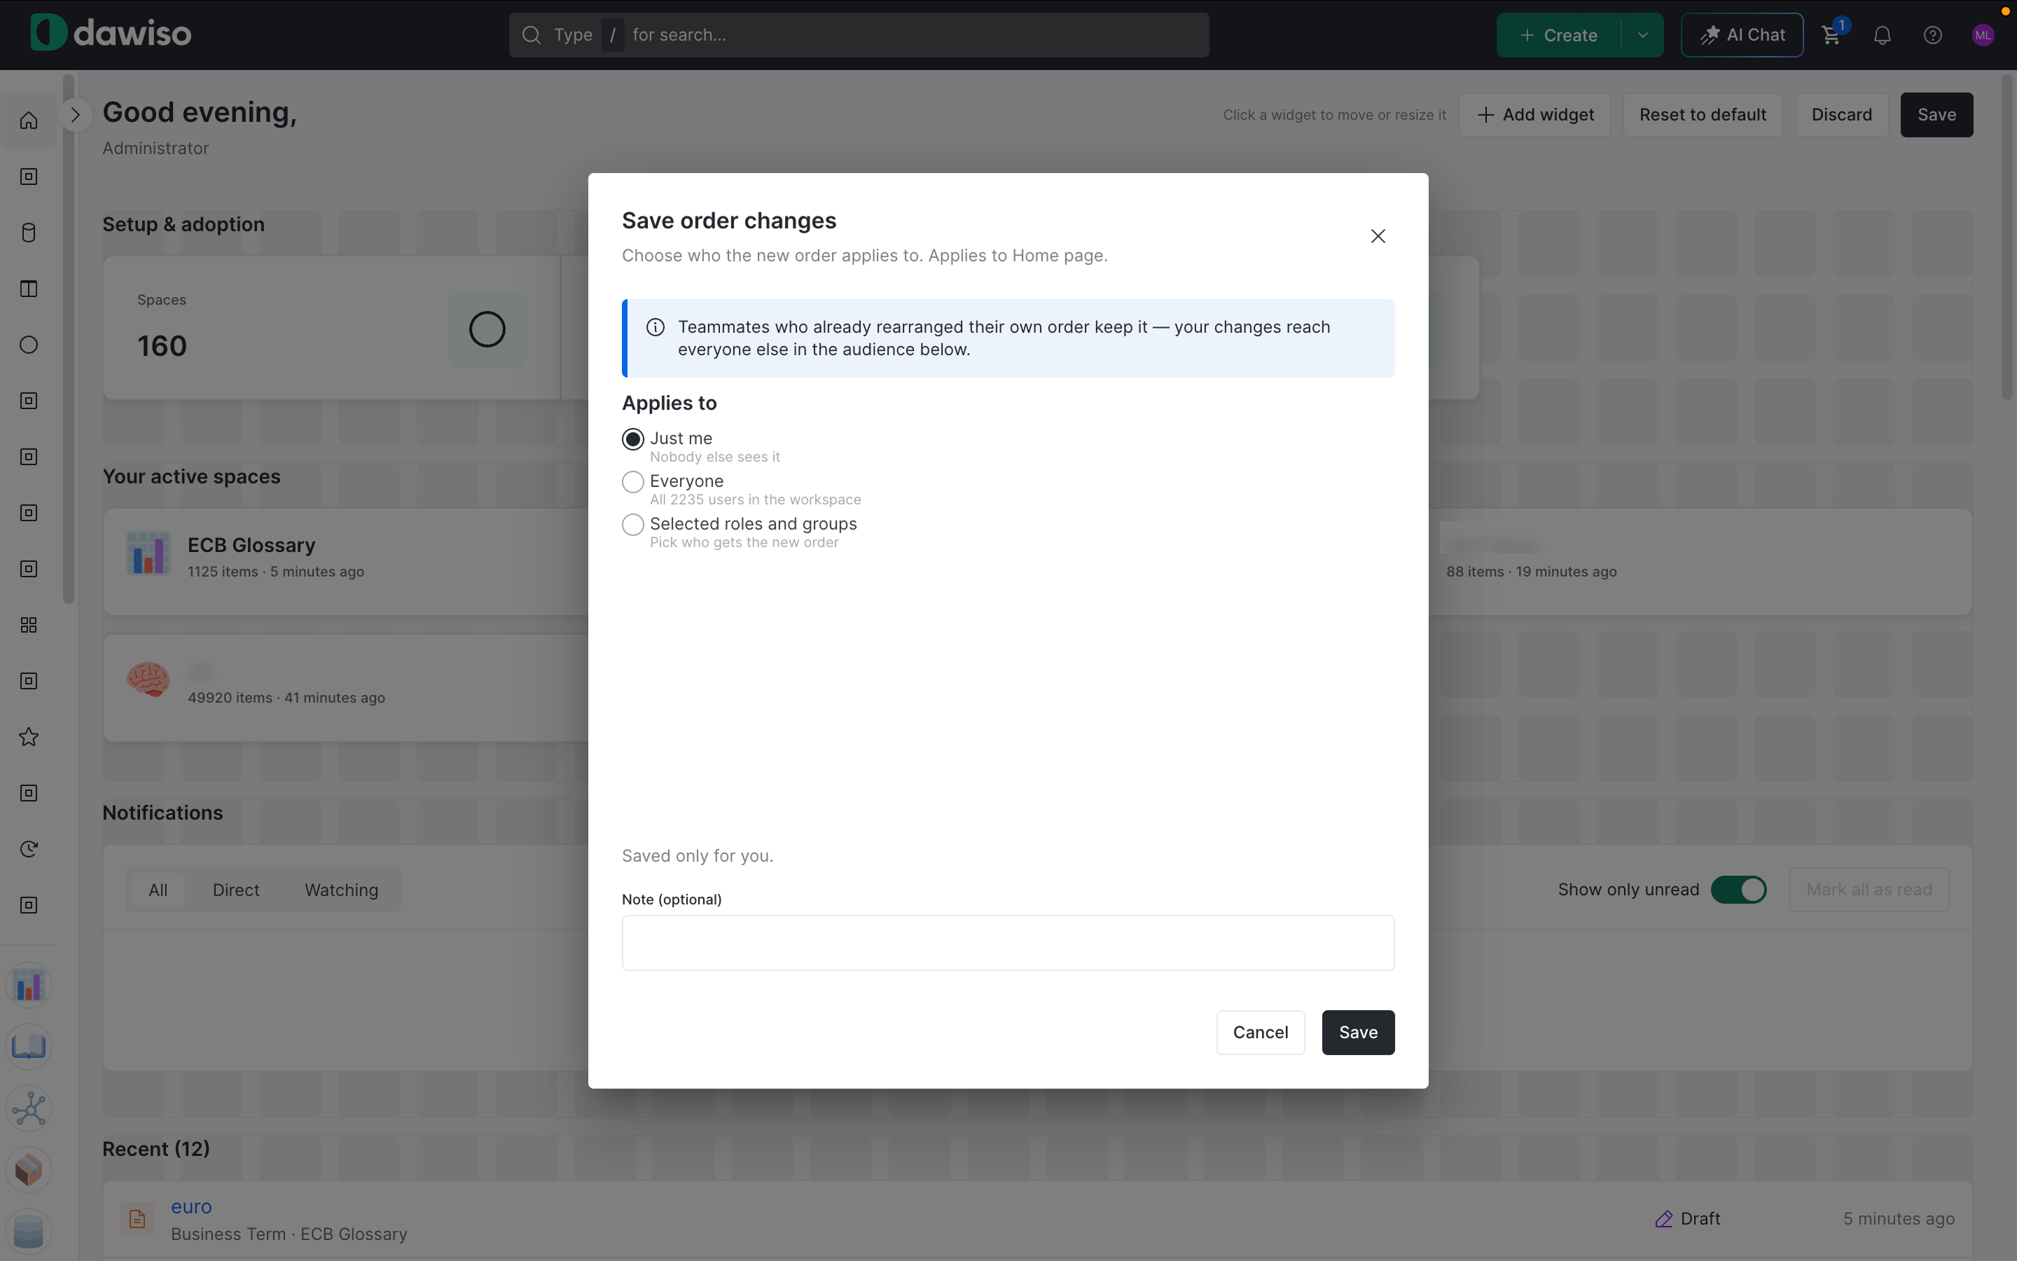The image size is (2017, 1261).
Task: Open the ML user avatar menu
Action: pyautogui.click(x=1983, y=35)
